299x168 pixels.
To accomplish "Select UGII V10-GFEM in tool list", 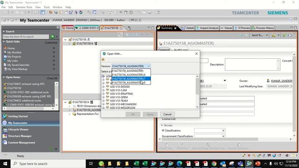I will pyautogui.click(x=119, y=97).
